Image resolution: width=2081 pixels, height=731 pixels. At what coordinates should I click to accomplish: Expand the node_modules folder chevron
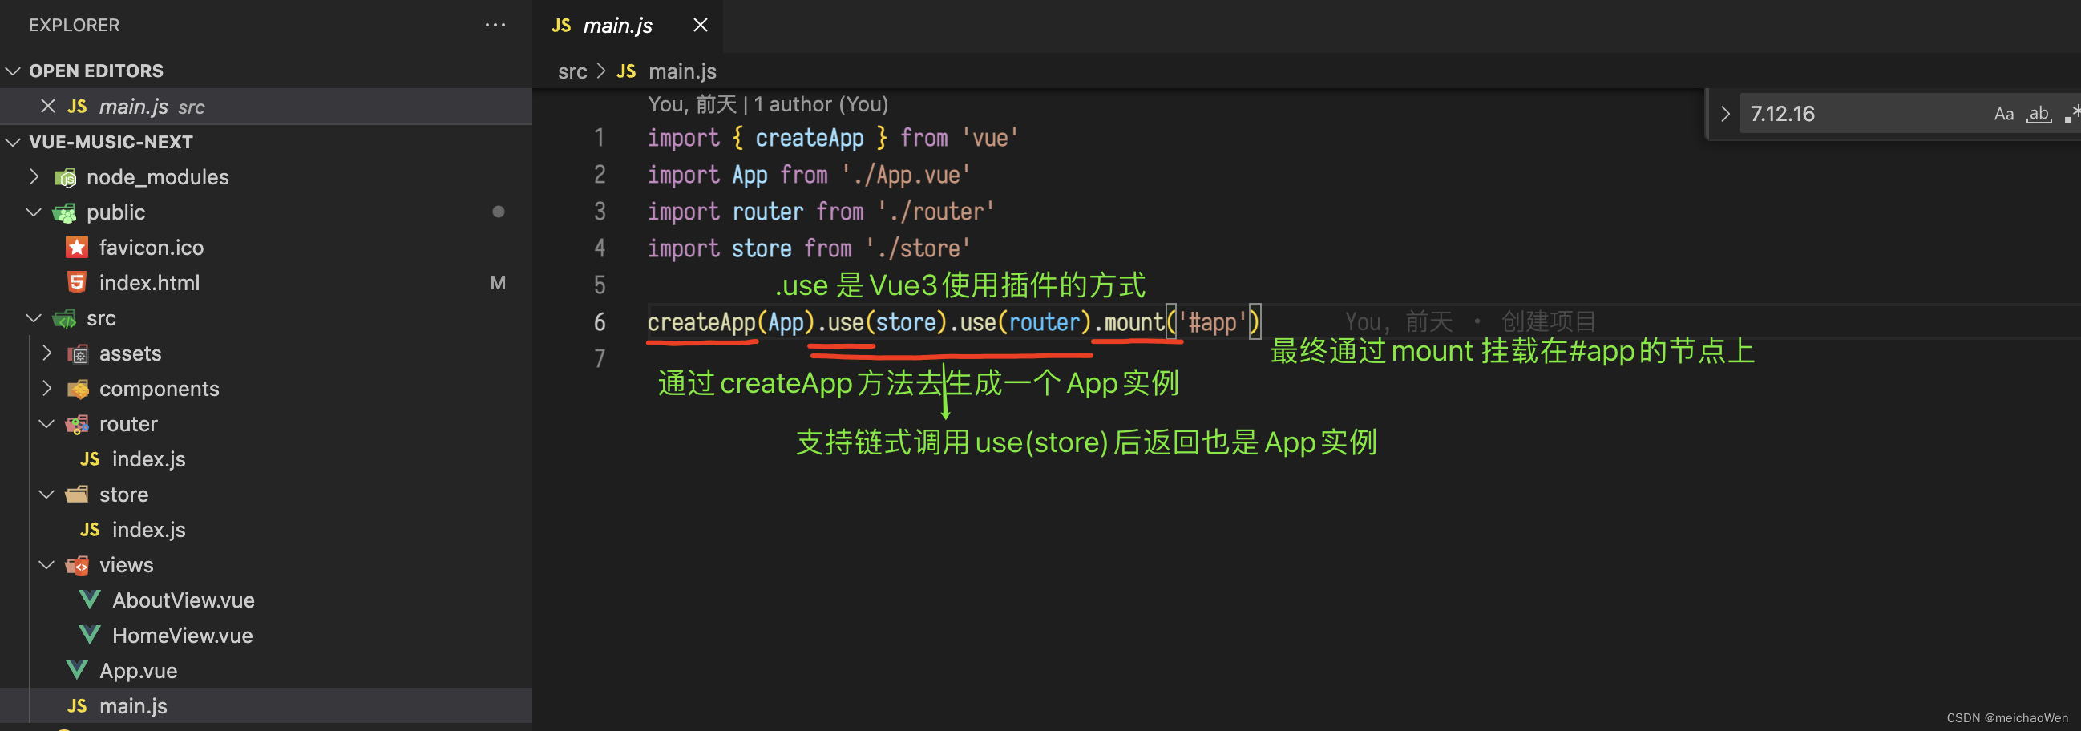point(34,177)
